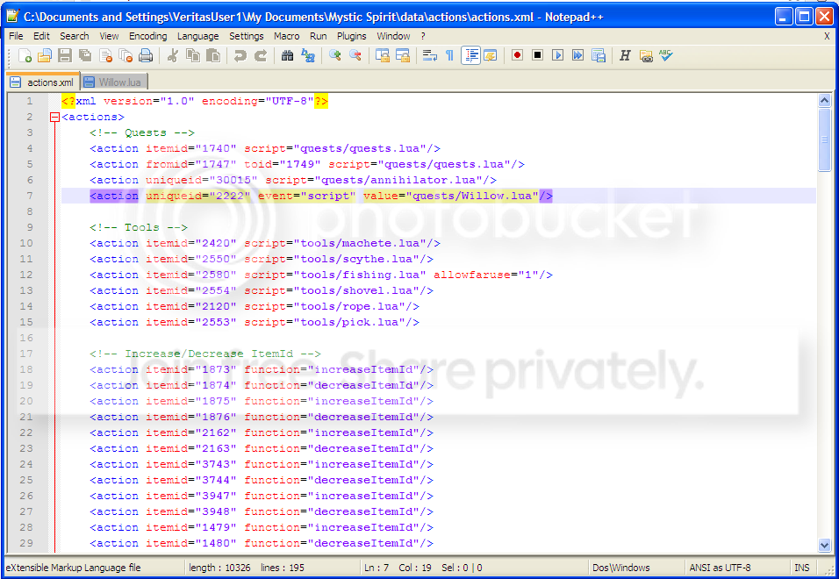Toggle the word wrap icon

pos(430,55)
